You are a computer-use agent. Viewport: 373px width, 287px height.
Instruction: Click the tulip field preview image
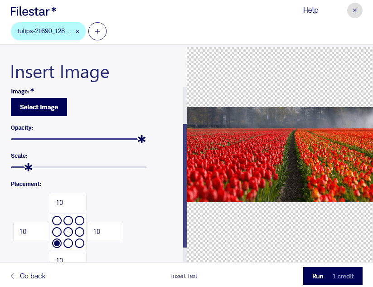point(280,155)
